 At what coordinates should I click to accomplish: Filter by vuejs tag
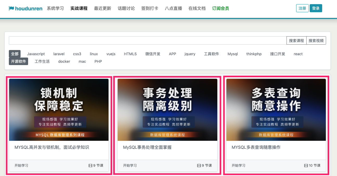tap(111, 54)
